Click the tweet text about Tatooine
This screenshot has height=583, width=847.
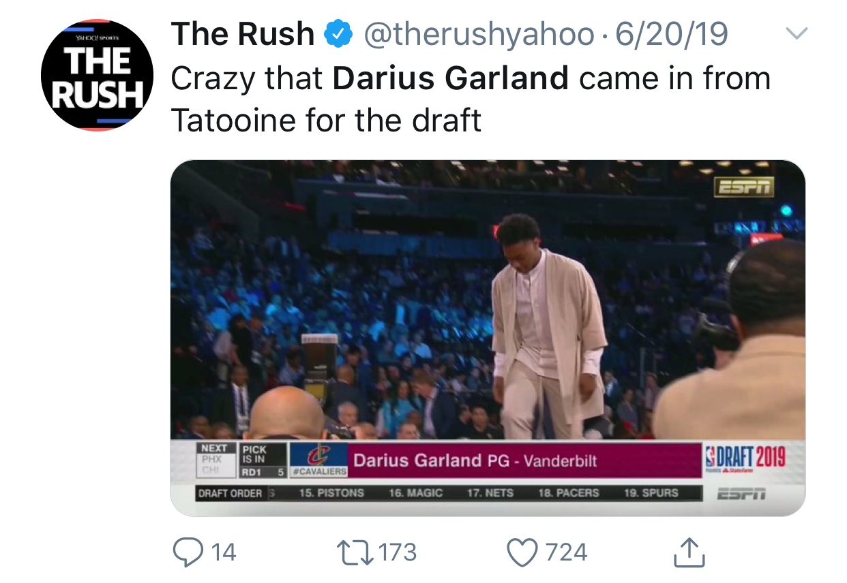pos(326,121)
